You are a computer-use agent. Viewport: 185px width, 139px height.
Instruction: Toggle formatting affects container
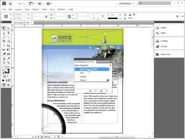4,76
